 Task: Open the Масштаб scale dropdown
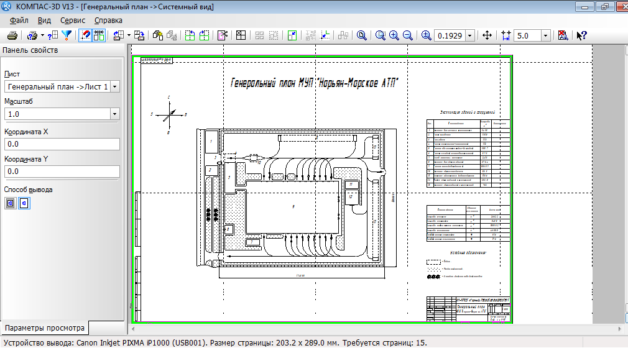[x=114, y=114]
